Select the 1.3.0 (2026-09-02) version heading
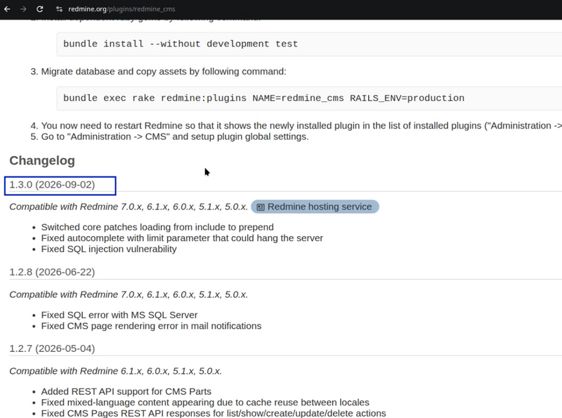This screenshot has width=562, height=418. click(52, 185)
